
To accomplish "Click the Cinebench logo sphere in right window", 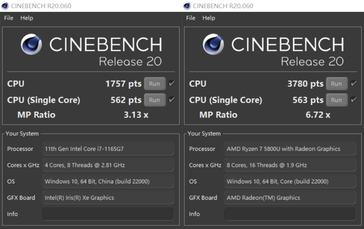I will coord(213,44).
